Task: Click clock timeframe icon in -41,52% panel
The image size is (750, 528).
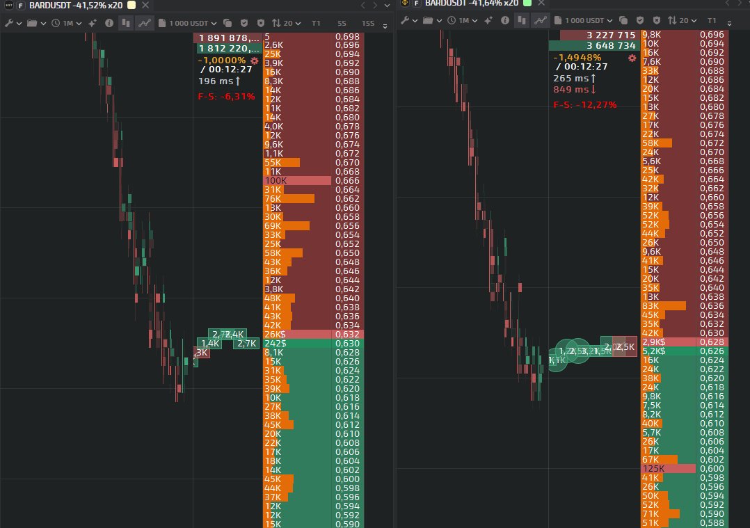Action: [56, 23]
